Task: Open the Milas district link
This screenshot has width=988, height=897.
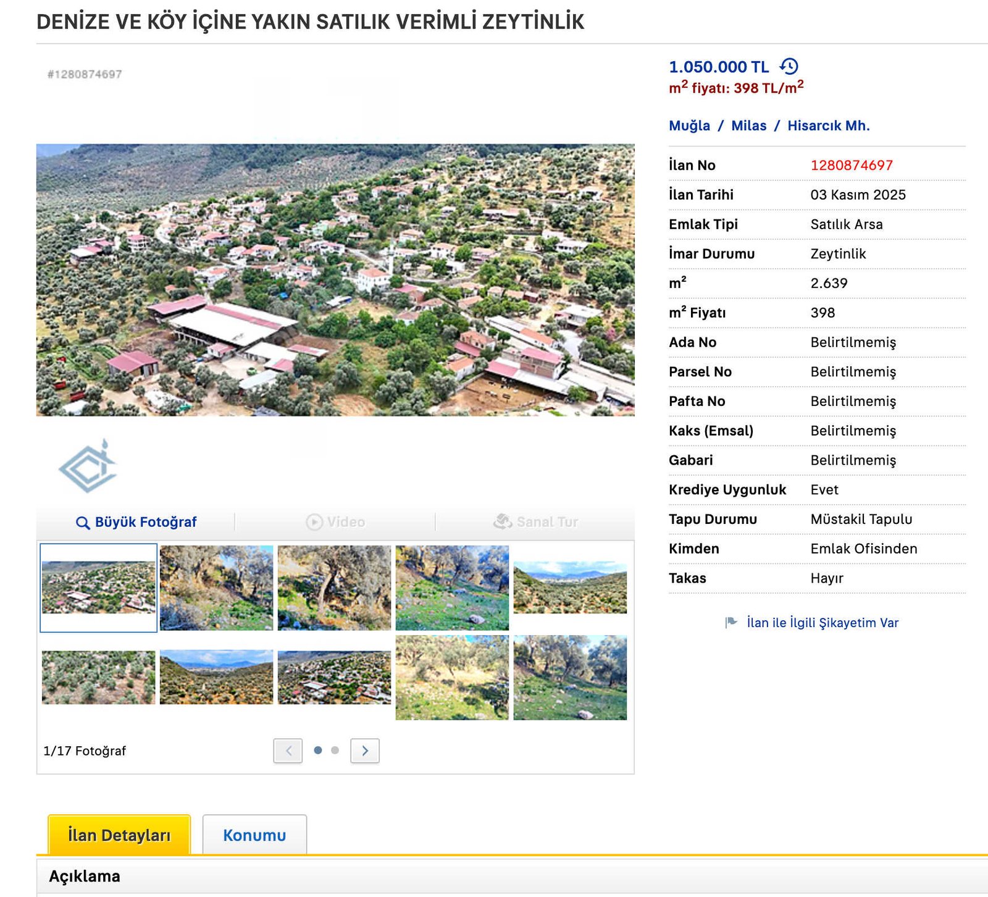Action: (x=748, y=125)
